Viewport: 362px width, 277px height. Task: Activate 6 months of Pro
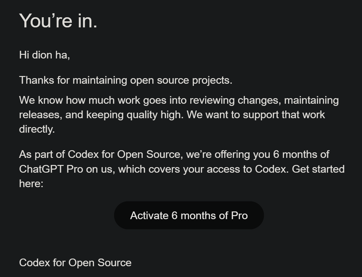point(189,215)
